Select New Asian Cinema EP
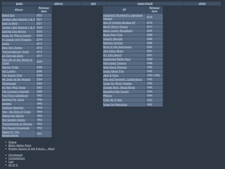225x169 pixels. pyautogui.click(x=115, y=63)
